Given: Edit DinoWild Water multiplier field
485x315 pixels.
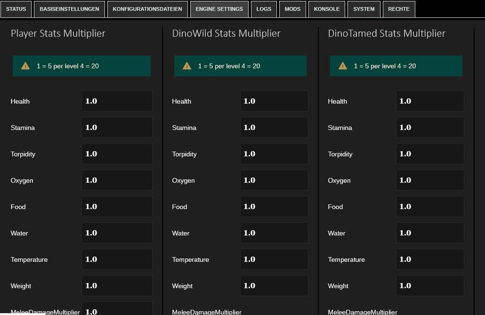Looking at the screenshot, I should [274, 233].
